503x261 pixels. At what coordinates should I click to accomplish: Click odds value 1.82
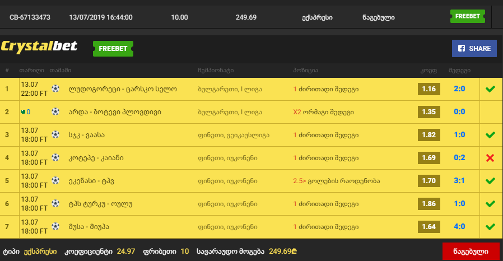coord(429,134)
